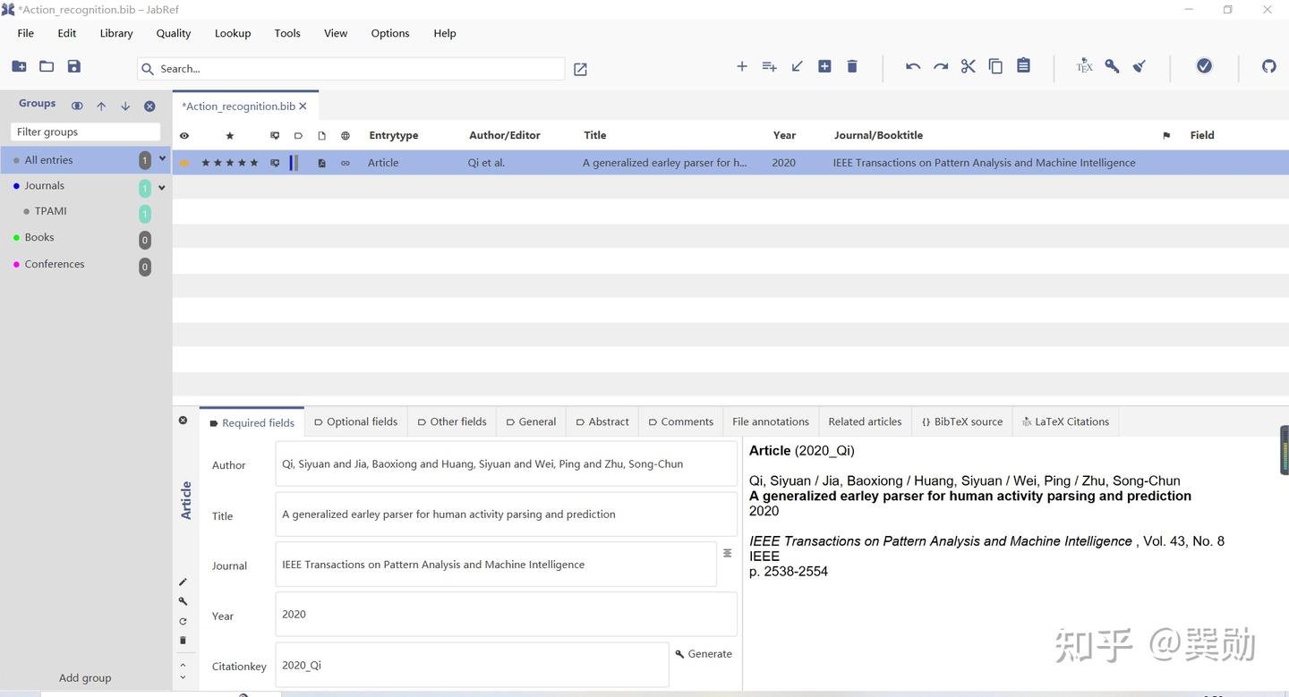1289x697 pixels.
Task: Delete the entry using the toolbar trash icon
Action: [x=852, y=66]
